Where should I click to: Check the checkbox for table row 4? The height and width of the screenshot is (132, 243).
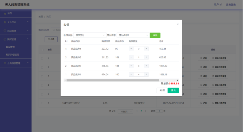[x=42, y=85]
